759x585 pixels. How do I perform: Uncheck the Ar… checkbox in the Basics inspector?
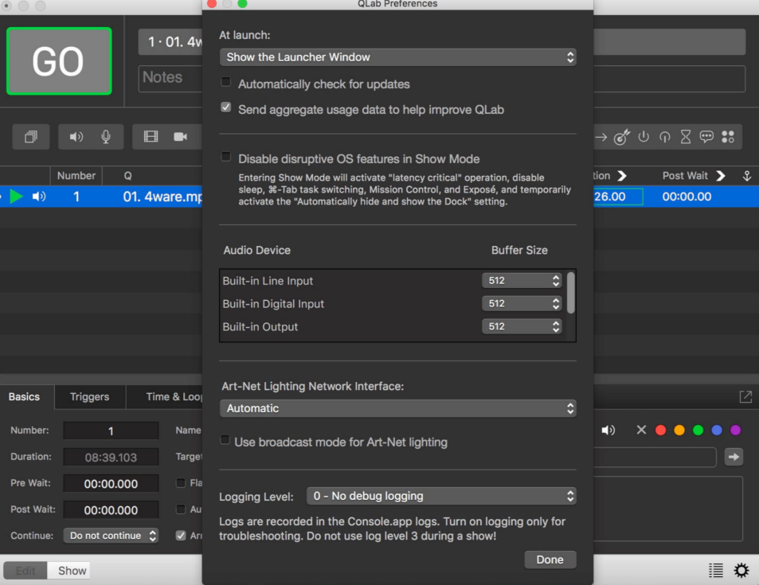[x=181, y=536]
